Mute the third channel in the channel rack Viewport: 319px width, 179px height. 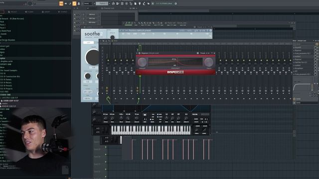pyautogui.click(x=75, y=22)
